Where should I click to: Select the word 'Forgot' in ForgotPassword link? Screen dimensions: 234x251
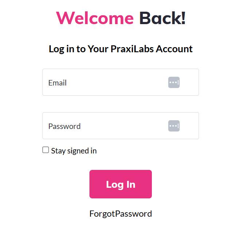point(102,214)
